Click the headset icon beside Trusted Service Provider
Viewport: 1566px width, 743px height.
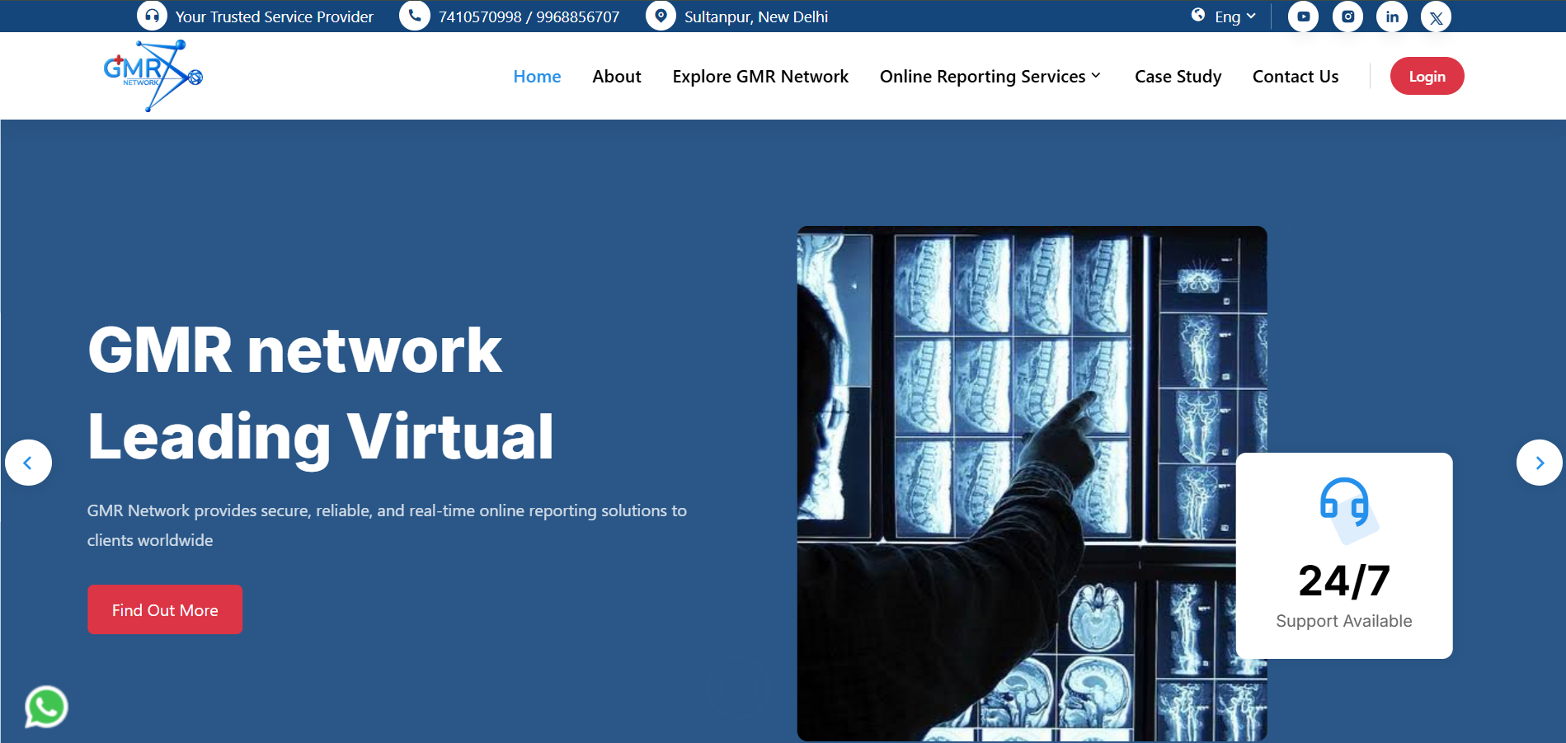(x=152, y=16)
